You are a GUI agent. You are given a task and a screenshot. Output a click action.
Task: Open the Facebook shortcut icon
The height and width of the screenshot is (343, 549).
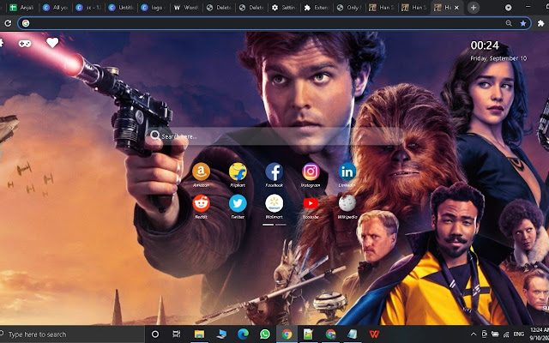(x=274, y=171)
